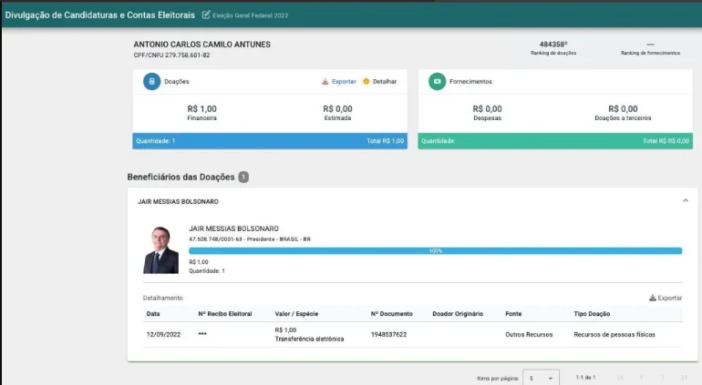This screenshot has height=385, width=702.
Task: Sort by Valor / Espécie column header
Action: point(296,314)
